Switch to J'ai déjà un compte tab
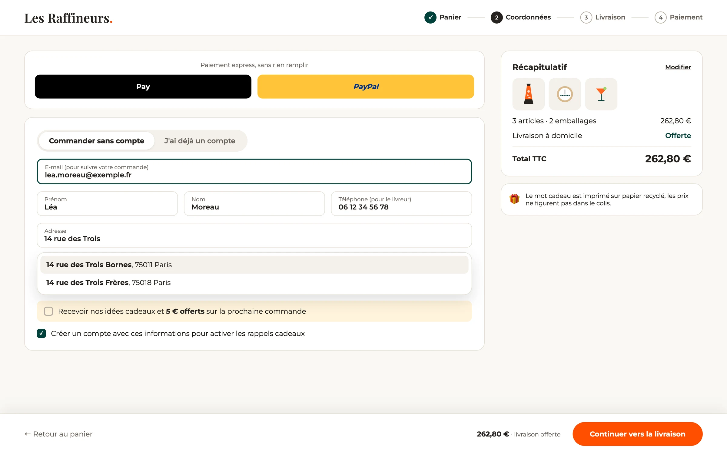Screen dimensions: 727x454 [200, 141]
